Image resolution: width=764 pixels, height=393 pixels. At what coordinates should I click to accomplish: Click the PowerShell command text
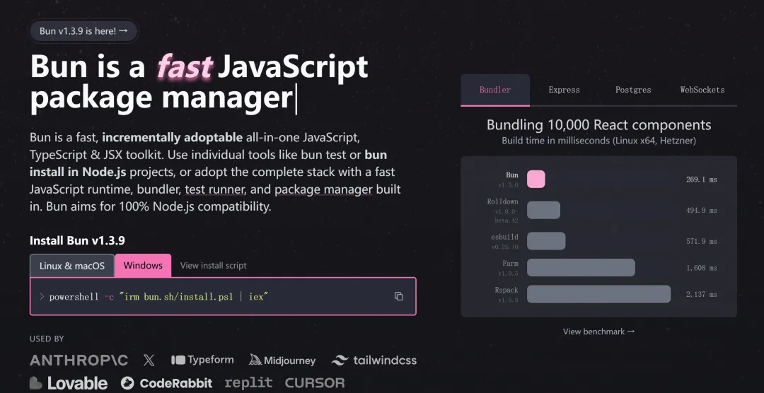(159, 297)
